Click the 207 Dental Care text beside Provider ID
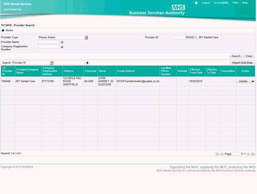Viewport: 257px width, 194px height. click(x=208, y=38)
